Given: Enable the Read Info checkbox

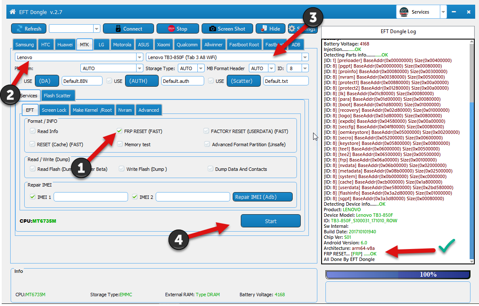Looking at the screenshot, I should coord(33,131).
